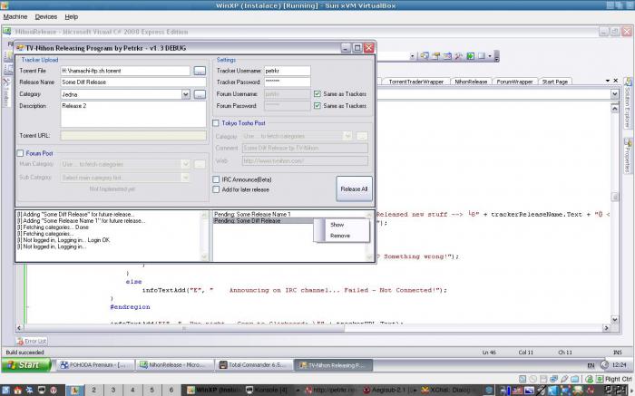Click the Release Name input field
Image resolution: width=635 pixels, height=396 pixels.
(x=133, y=82)
